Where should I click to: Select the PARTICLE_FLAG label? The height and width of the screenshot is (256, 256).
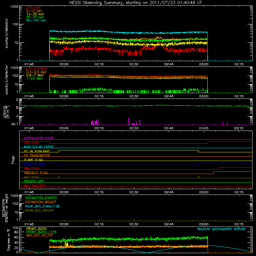point(36,173)
